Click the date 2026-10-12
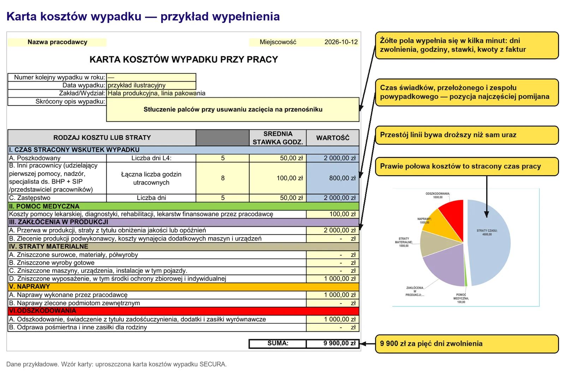This screenshot has height=373, width=565. [341, 42]
